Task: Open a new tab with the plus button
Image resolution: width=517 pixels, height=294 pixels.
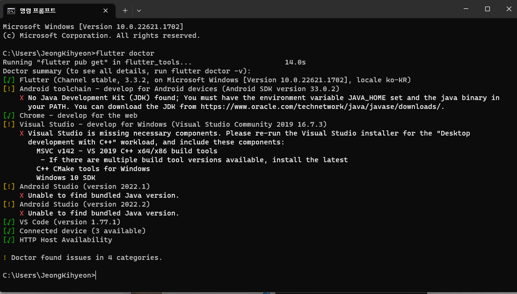Action: click(125, 11)
